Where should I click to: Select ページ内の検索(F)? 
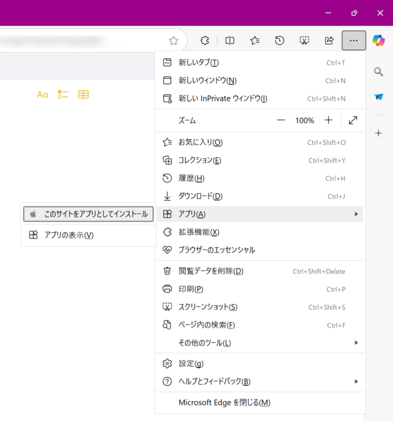[x=260, y=325]
